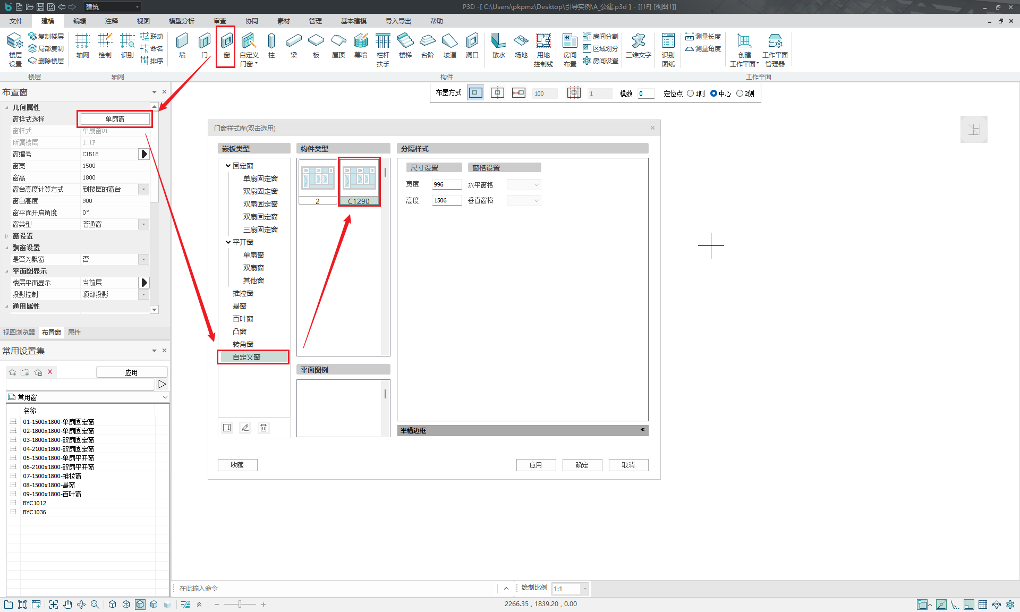Open the 模型分析 ribbon tab
1020x612 pixels.
point(181,21)
